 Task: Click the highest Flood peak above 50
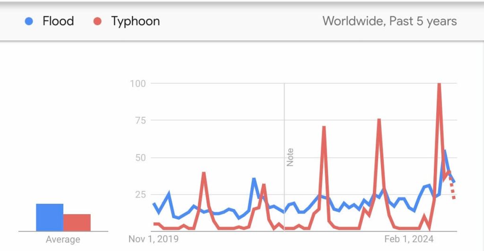coord(445,151)
